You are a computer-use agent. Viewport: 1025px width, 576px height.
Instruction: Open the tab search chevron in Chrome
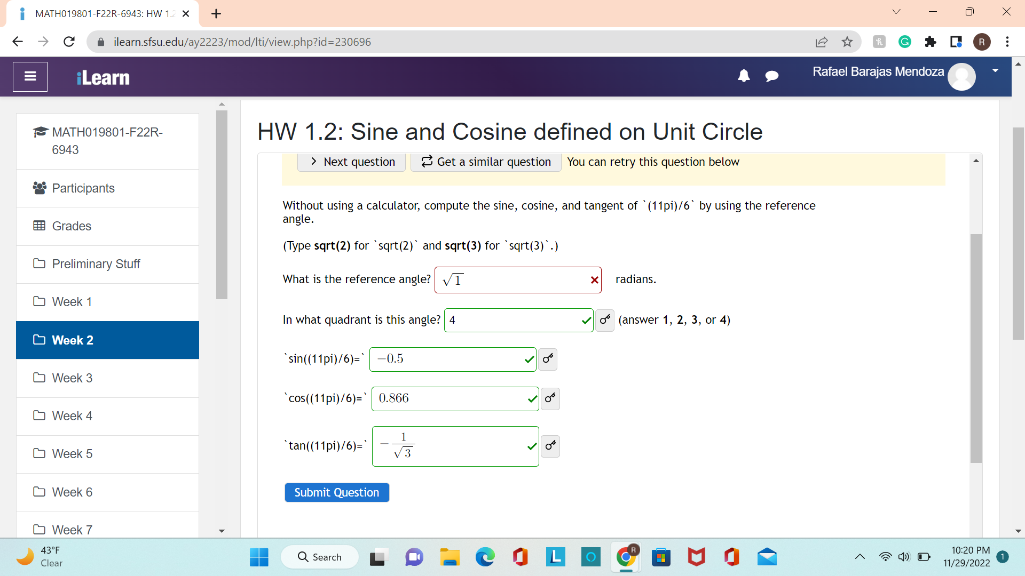pyautogui.click(x=896, y=12)
